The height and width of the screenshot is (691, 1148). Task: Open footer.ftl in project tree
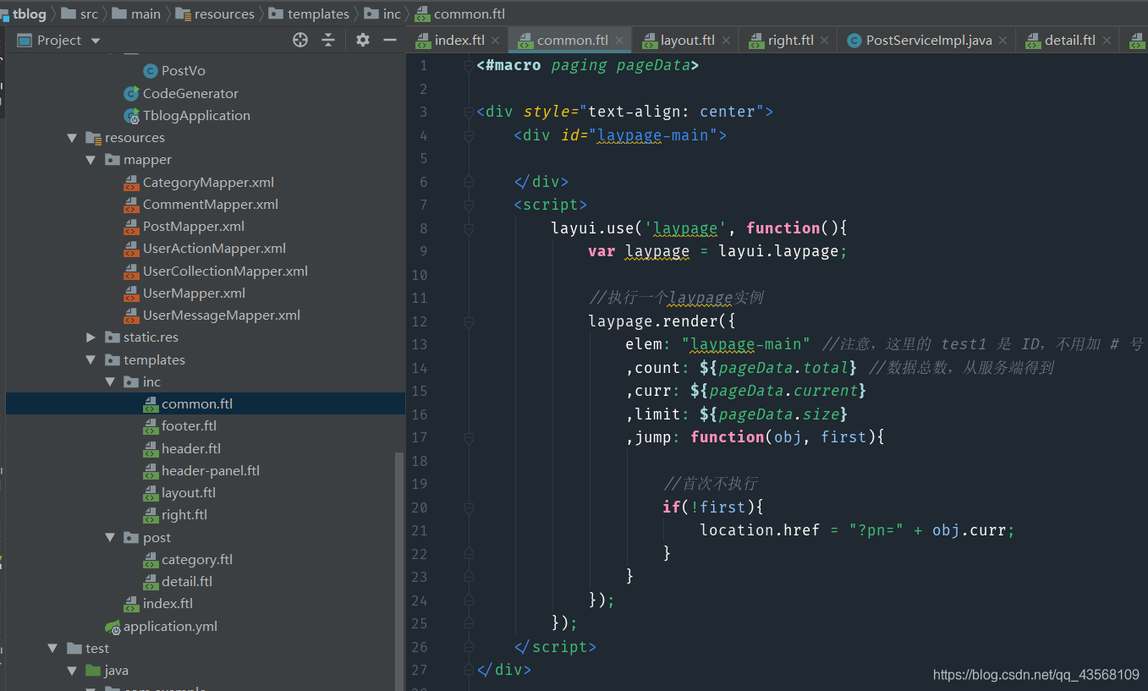[x=179, y=425]
